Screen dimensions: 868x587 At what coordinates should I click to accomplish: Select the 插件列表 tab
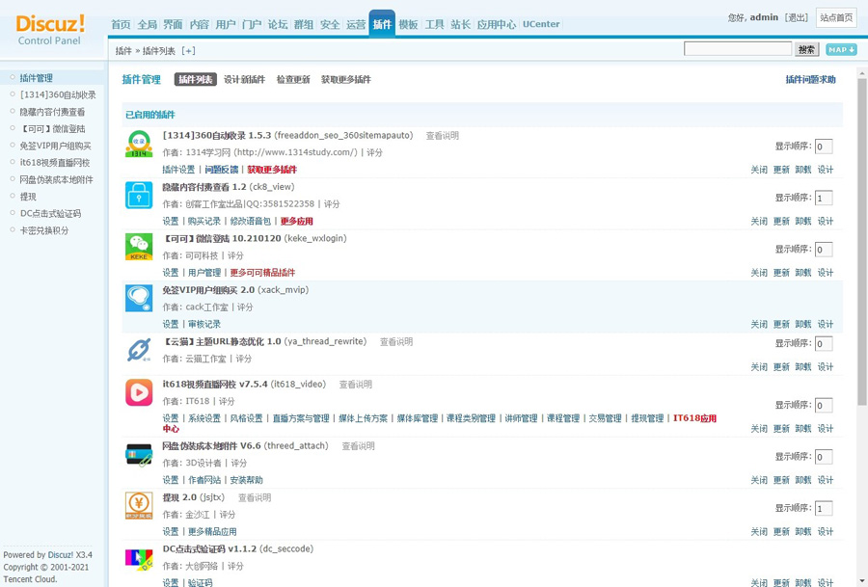(196, 80)
